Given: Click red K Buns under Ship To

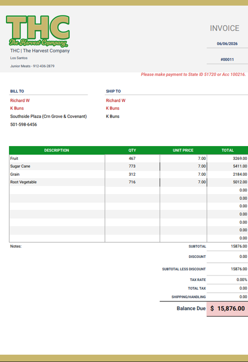Looking at the screenshot, I should tap(112, 108).
